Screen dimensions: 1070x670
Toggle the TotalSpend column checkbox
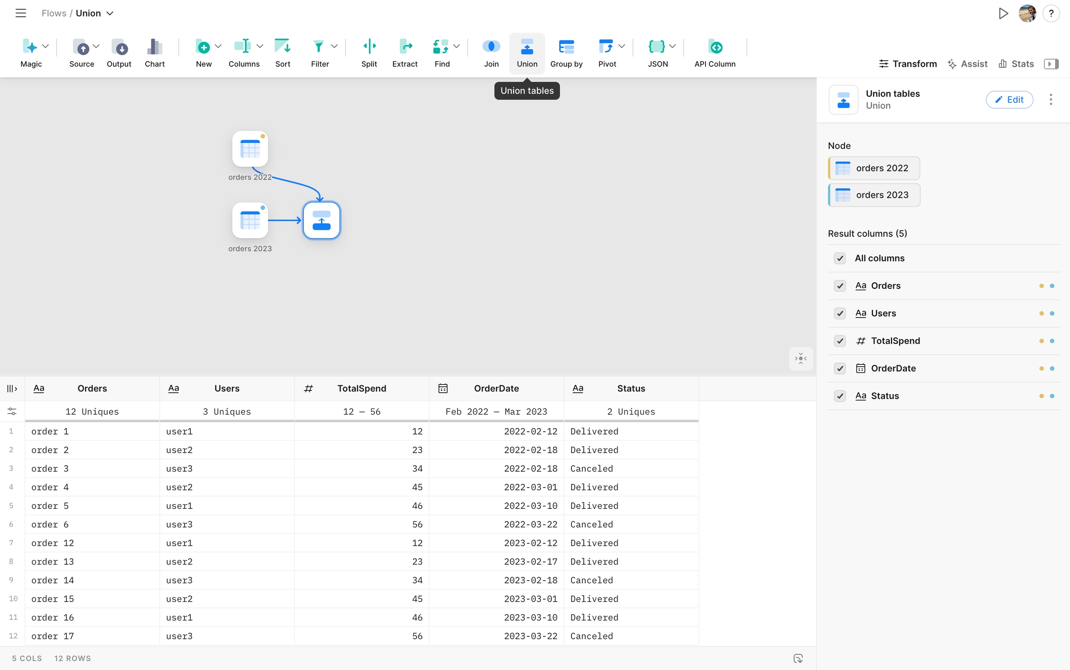(x=840, y=341)
